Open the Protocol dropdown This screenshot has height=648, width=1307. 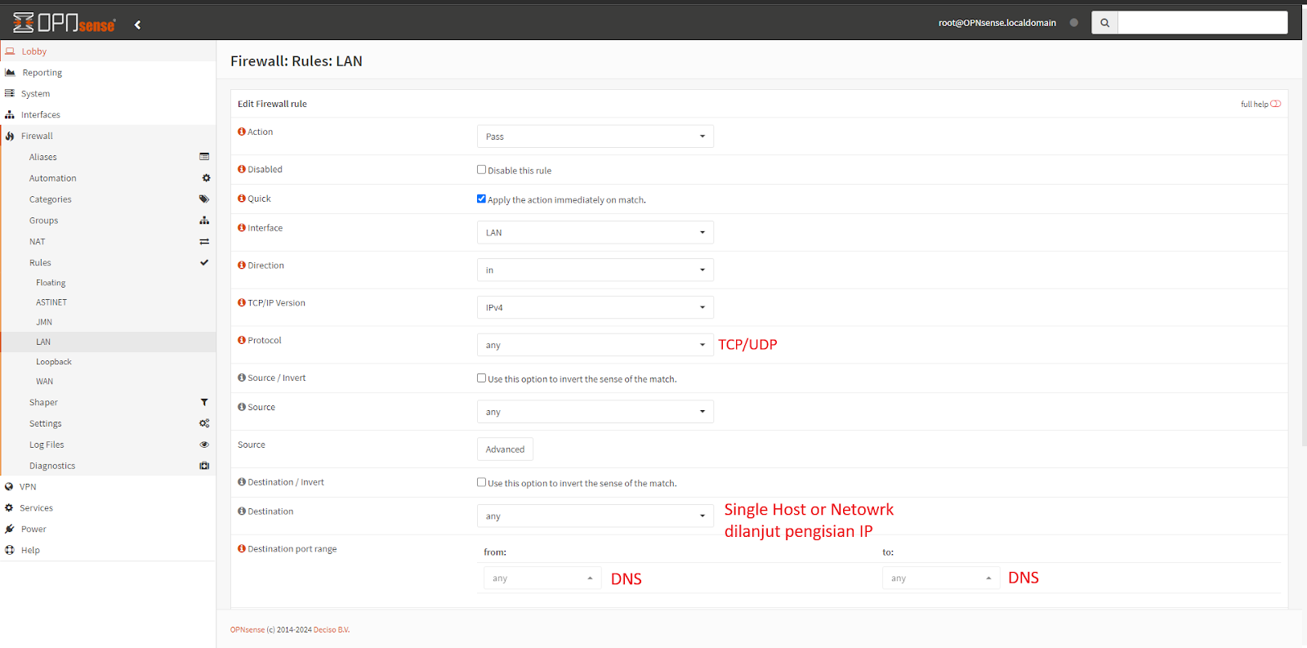596,345
